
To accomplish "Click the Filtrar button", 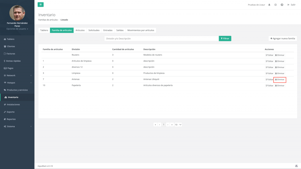I will coord(225,38).
